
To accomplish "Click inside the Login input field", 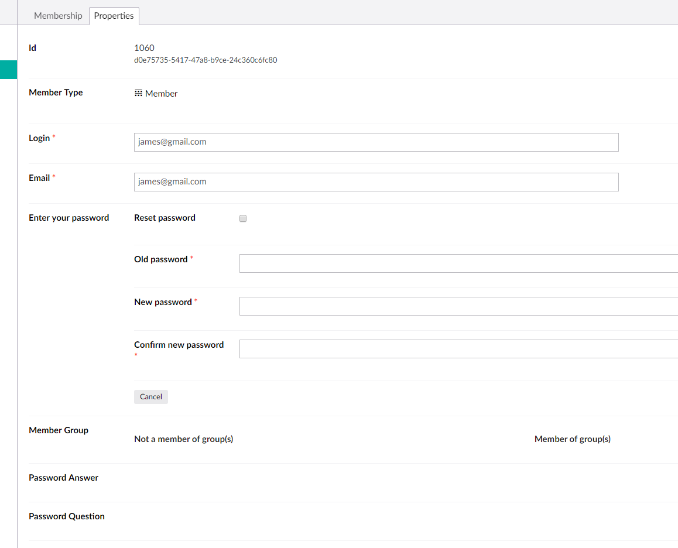I will (x=376, y=142).
